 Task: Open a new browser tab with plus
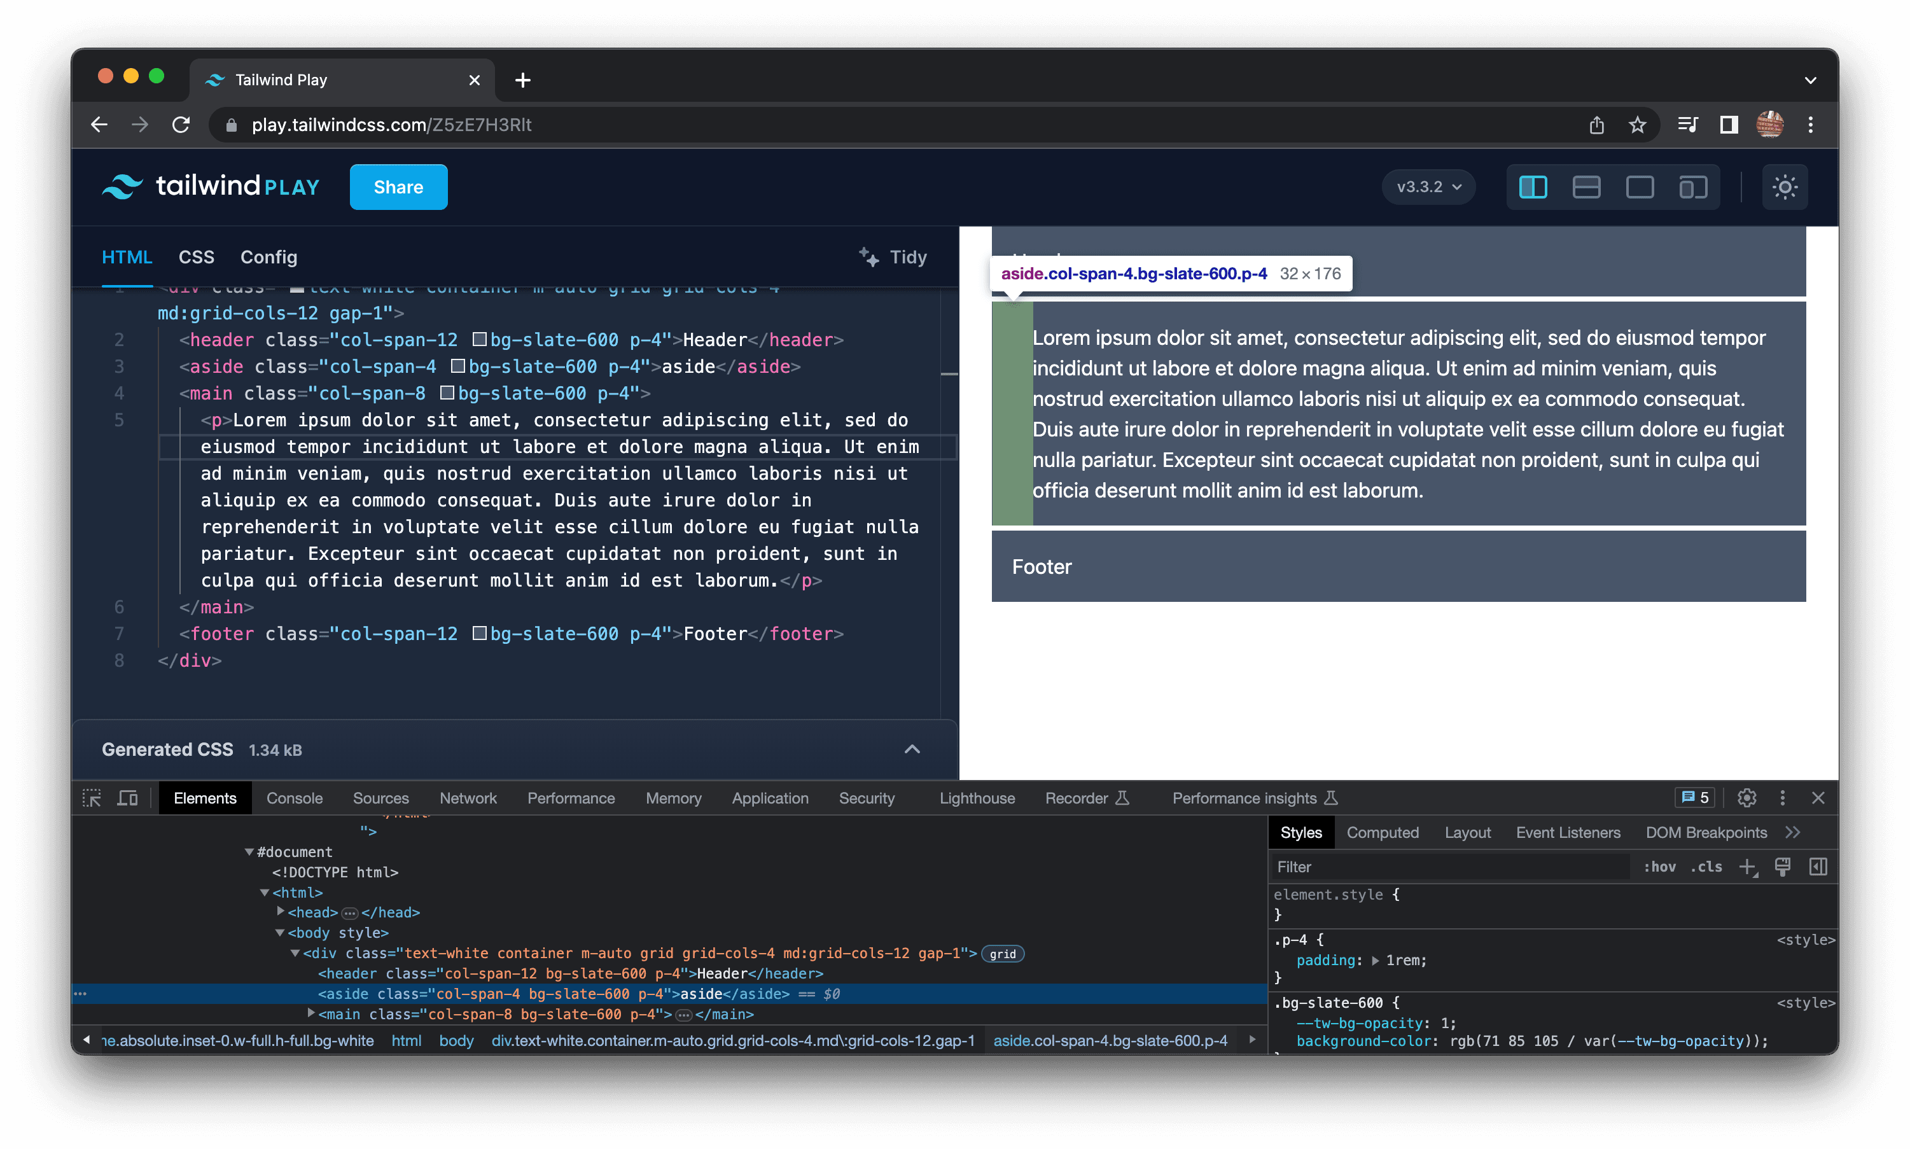[x=522, y=80]
